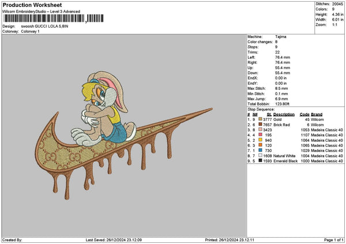This screenshot has width=346, height=244.
Task: Click the Height value 4.36 in
Action: (x=337, y=14)
